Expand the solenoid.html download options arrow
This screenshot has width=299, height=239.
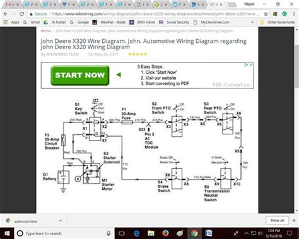tap(61, 221)
